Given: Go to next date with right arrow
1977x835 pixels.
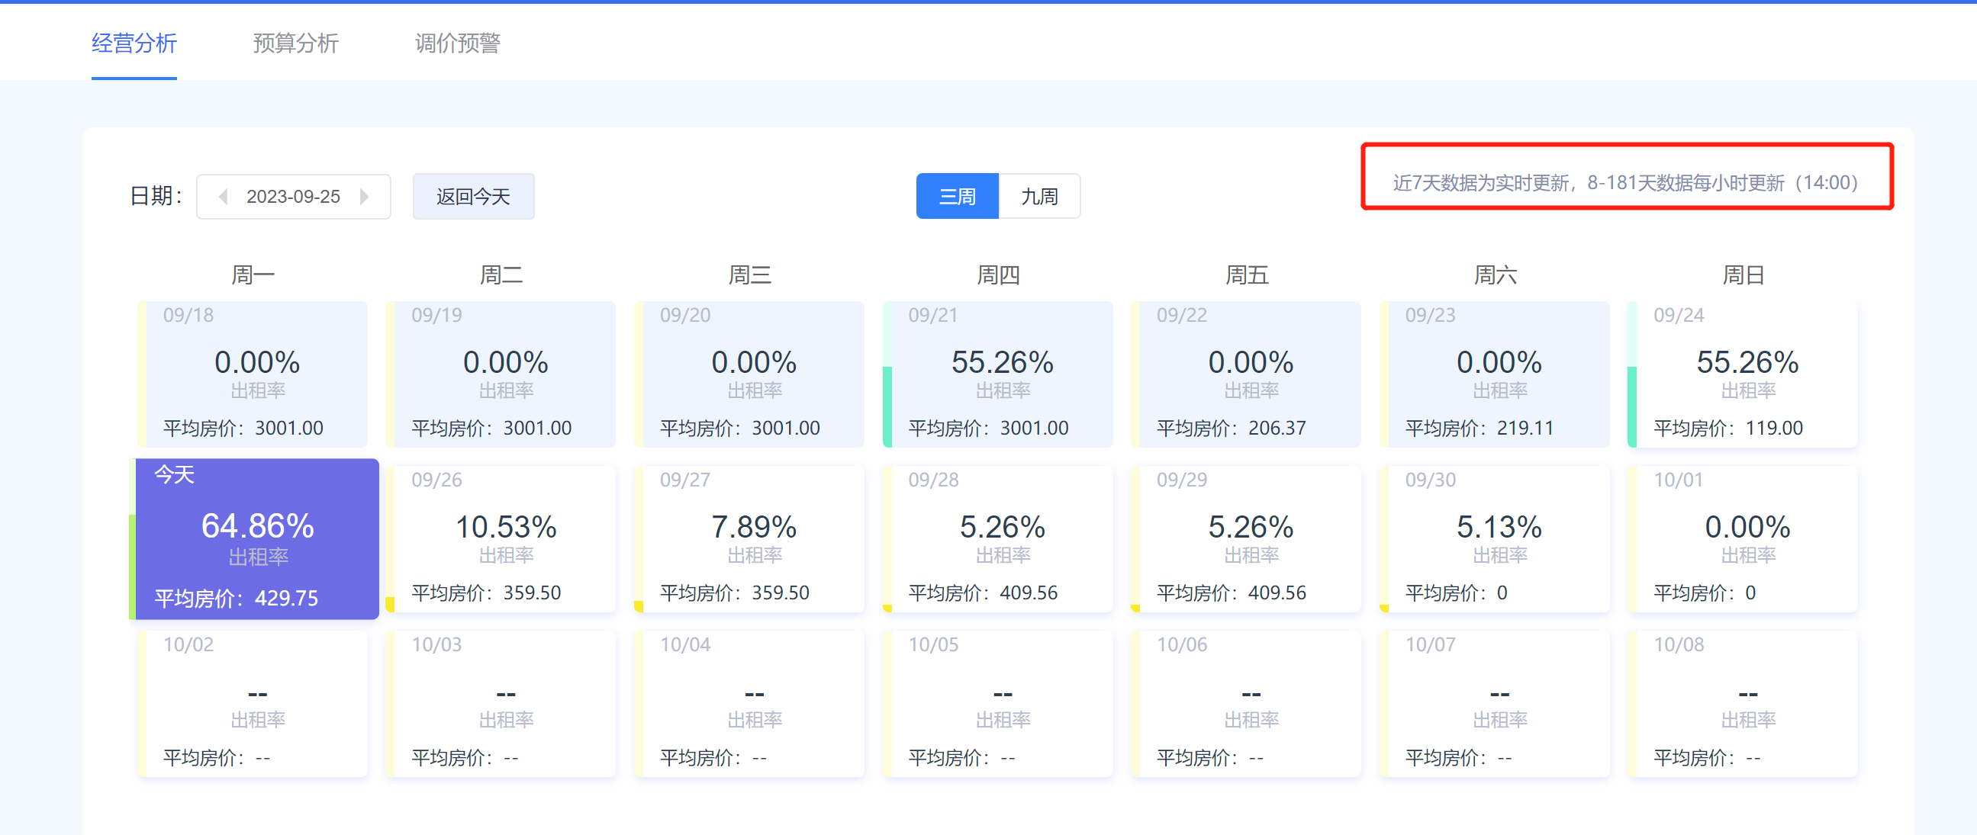Looking at the screenshot, I should point(365,197).
